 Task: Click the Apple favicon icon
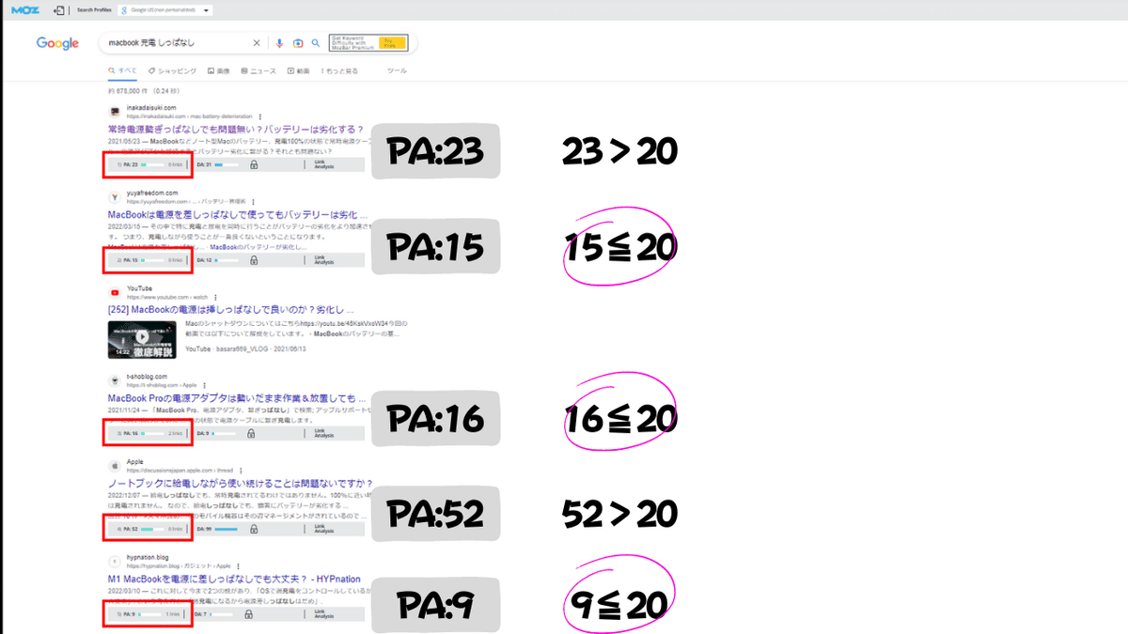point(114,466)
